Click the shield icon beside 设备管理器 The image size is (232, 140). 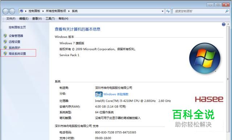pyautogui.click(x=5, y=36)
